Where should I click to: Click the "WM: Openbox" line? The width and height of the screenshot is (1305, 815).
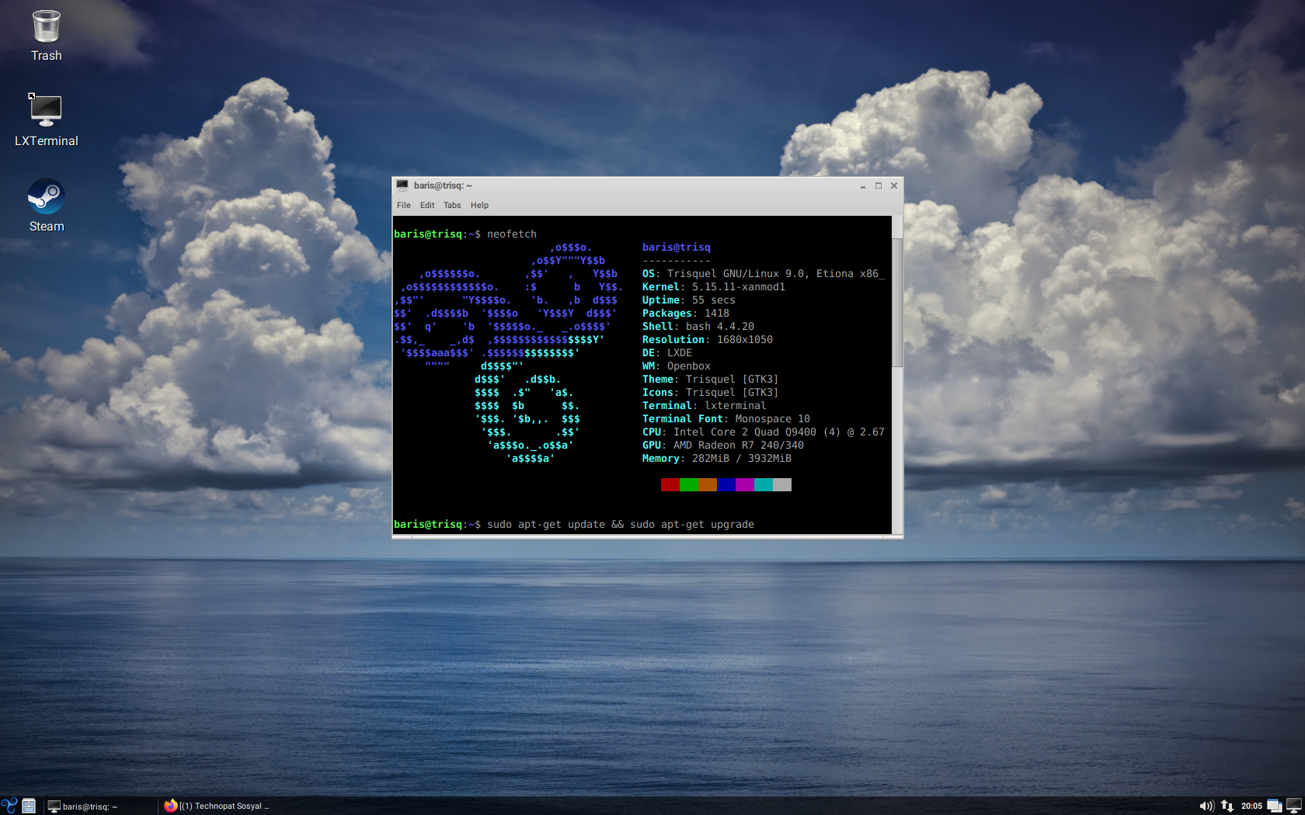tap(677, 366)
